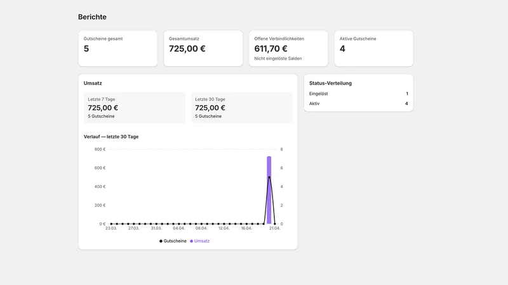Click the 21.04. axis date label
The image size is (508, 285).
pos(275,228)
